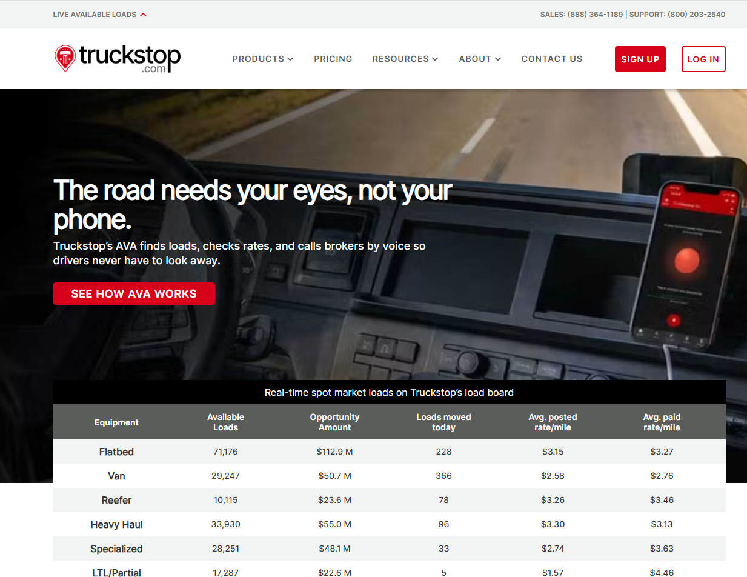Screen dimensions: 747x577
Task: Click Specialized available loads 28,251
Action: pyautogui.click(x=225, y=549)
